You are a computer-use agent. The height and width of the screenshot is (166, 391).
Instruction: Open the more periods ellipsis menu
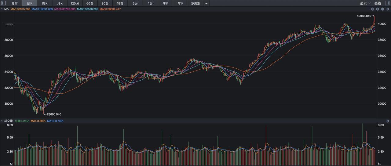tap(206, 3)
